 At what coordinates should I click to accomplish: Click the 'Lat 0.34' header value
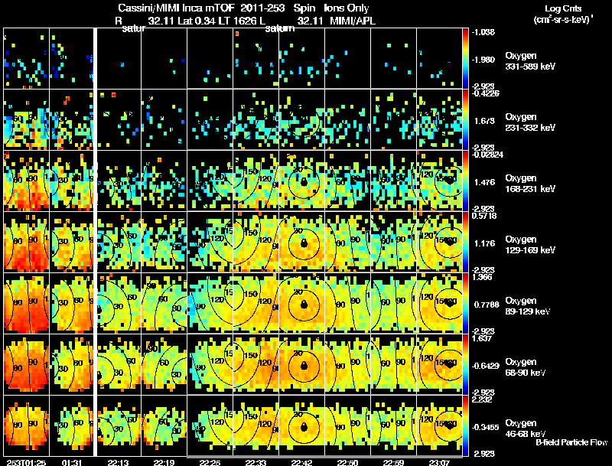point(197,21)
